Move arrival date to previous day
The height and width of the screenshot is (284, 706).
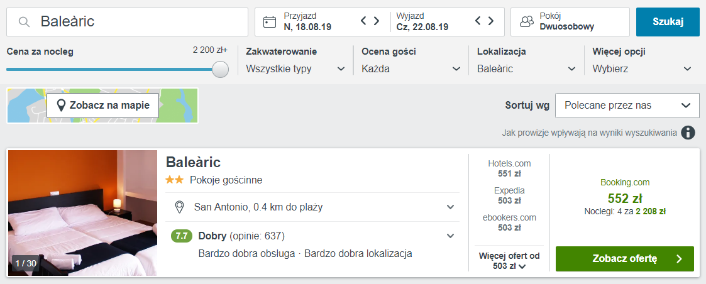[x=364, y=21]
